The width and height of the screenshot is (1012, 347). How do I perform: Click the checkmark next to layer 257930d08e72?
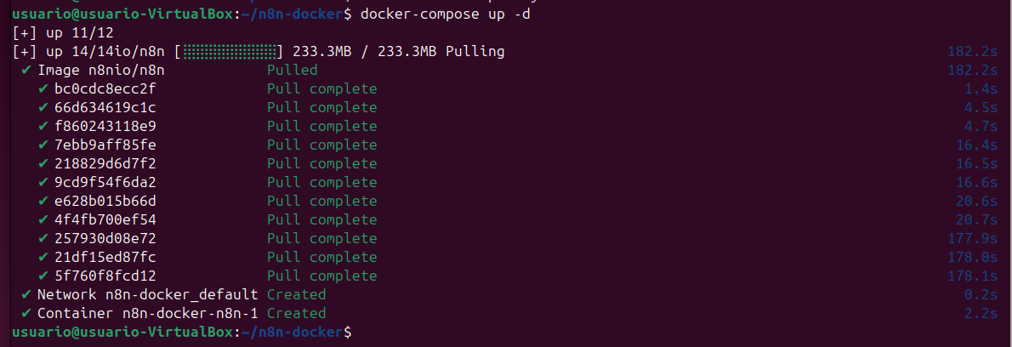[43, 238]
